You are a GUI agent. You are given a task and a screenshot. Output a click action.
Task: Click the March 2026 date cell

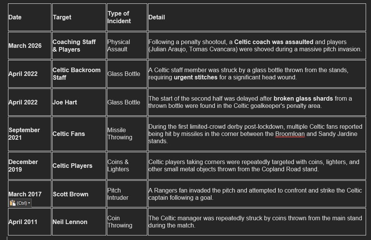(30, 46)
